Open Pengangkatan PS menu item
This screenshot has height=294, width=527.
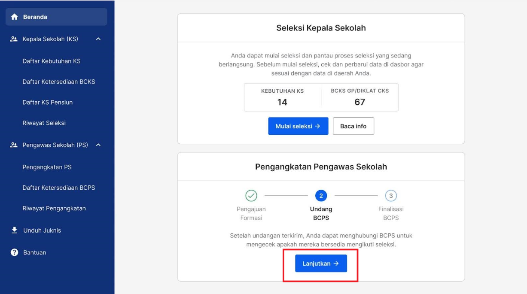point(47,167)
